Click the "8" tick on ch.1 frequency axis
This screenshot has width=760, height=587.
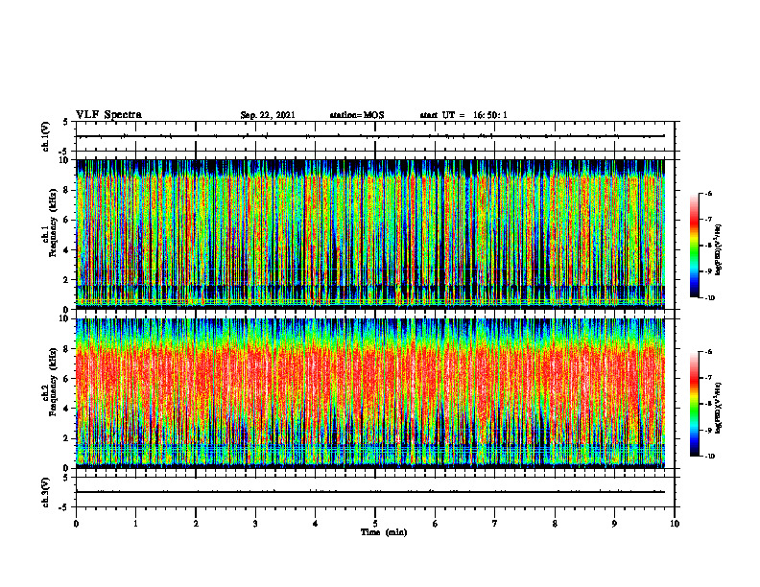point(66,190)
